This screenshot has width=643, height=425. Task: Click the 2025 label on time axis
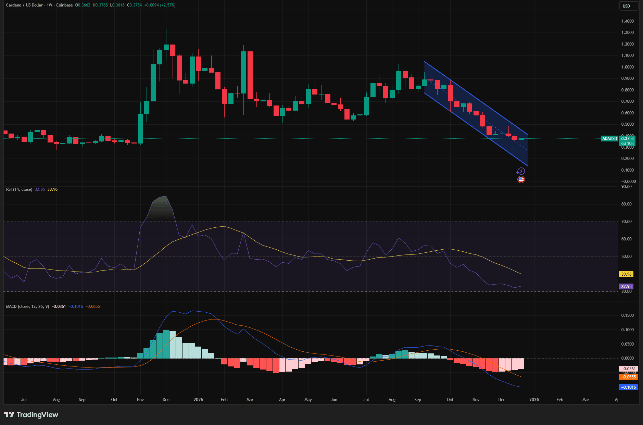pos(198,400)
